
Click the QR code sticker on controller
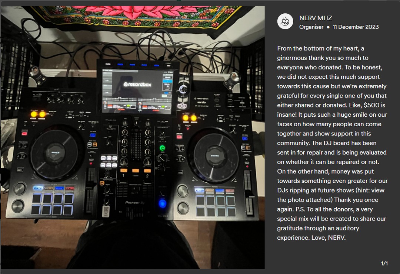(x=106, y=211)
